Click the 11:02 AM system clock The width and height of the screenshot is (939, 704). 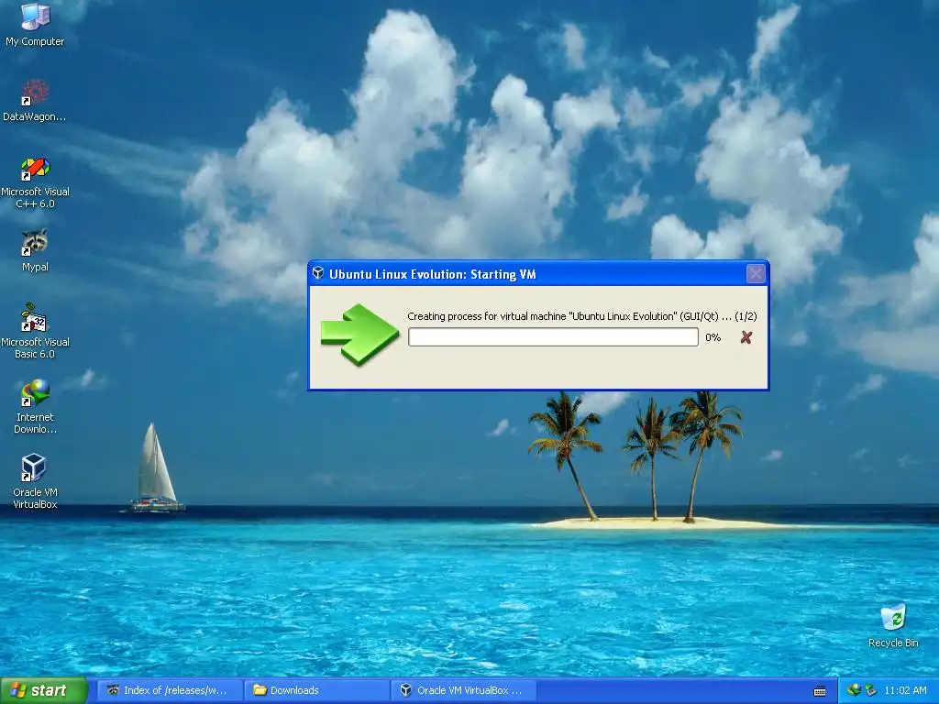[x=905, y=690]
